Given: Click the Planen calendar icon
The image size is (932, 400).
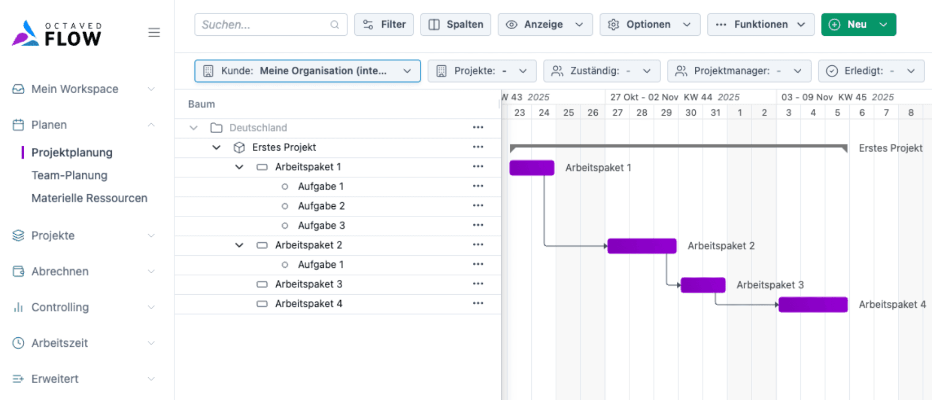Looking at the screenshot, I should pos(18,125).
